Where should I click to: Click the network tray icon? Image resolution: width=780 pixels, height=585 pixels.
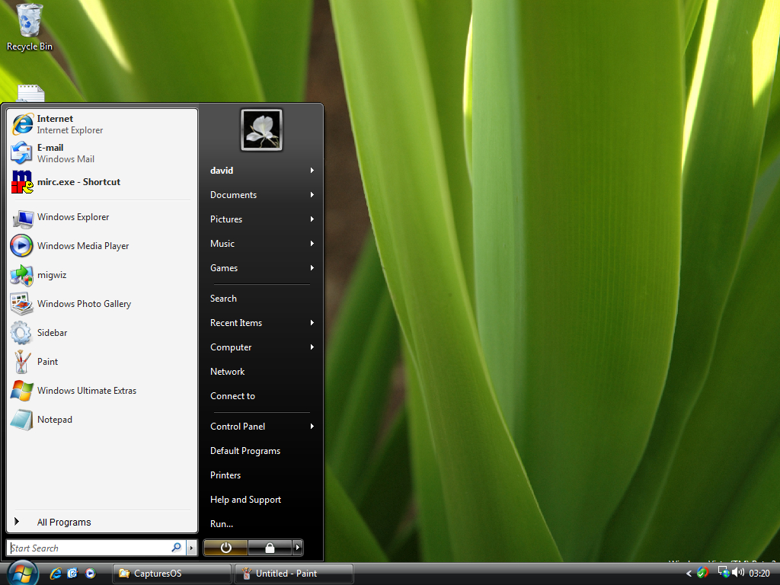724,573
